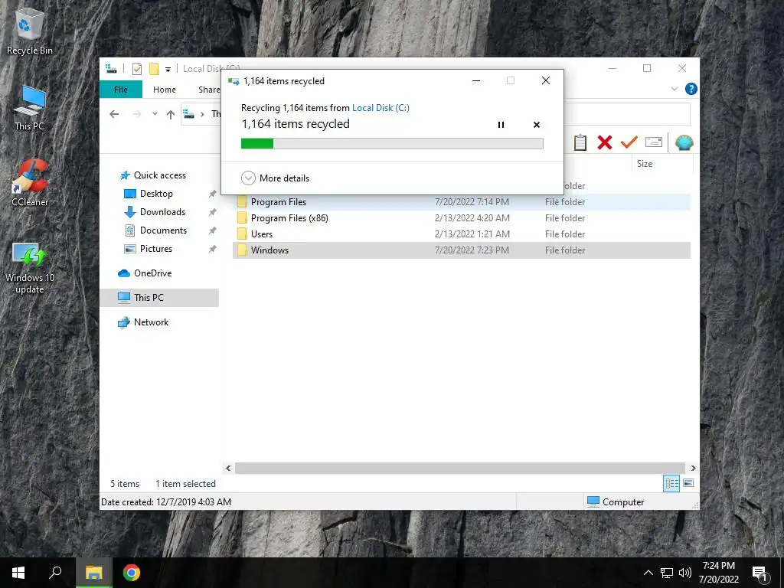Click the paste clipboard icon in Explorer ribbon
The height and width of the screenshot is (588, 784).
[x=580, y=142]
